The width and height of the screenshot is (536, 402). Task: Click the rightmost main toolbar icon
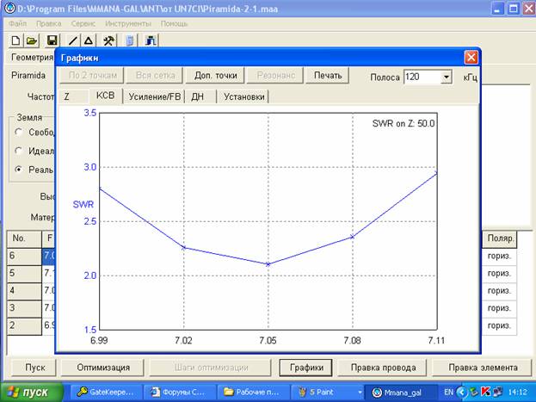pyautogui.click(x=151, y=40)
